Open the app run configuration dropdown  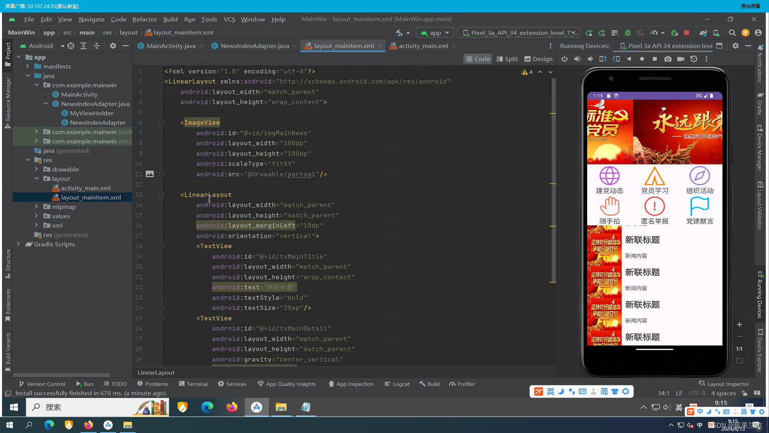[435, 32]
